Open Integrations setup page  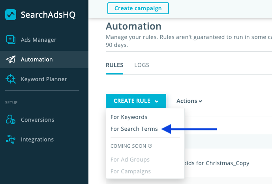point(37,139)
